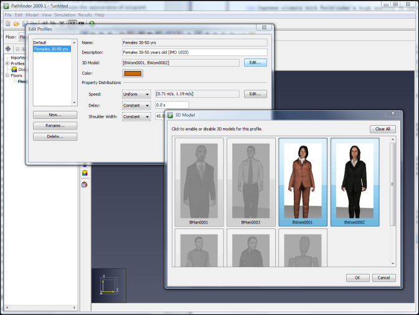This screenshot has height=315, width=419.
Task: Select the add occupant group tool icon
Action: [x=85, y=172]
